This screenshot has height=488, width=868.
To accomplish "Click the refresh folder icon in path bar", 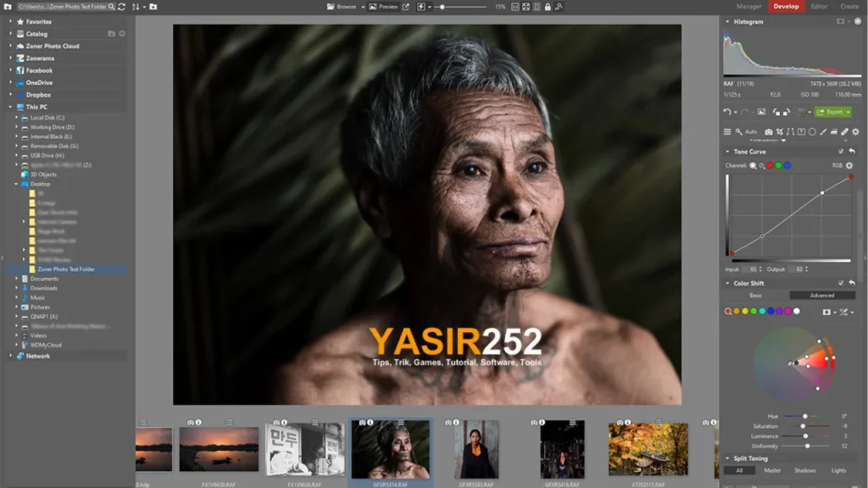I will tap(122, 7).
